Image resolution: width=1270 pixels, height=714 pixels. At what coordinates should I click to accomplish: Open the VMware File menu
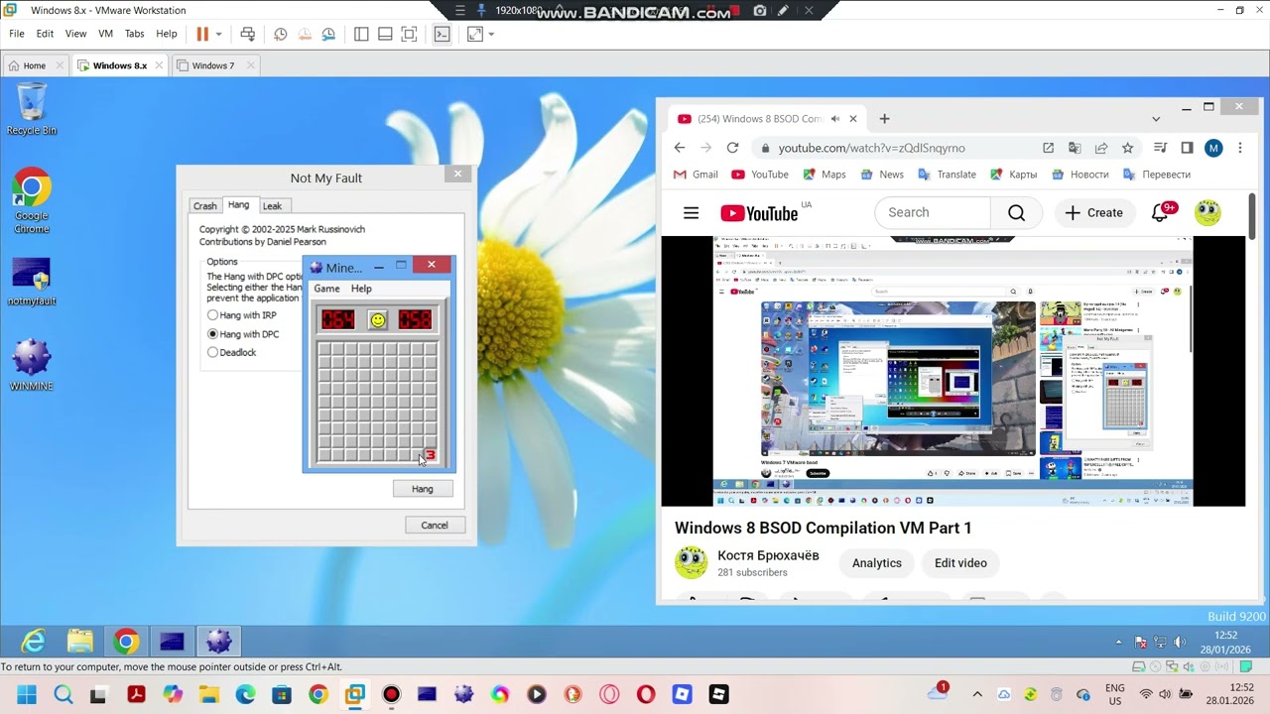[17, 34]
